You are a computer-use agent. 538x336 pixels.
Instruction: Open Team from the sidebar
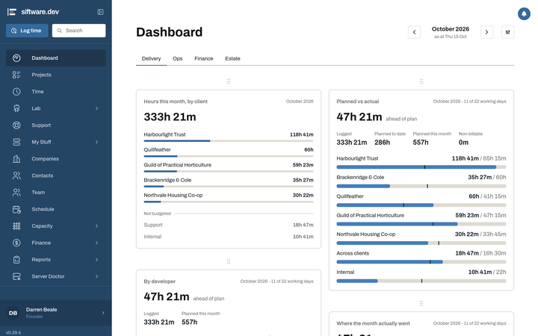56,193
